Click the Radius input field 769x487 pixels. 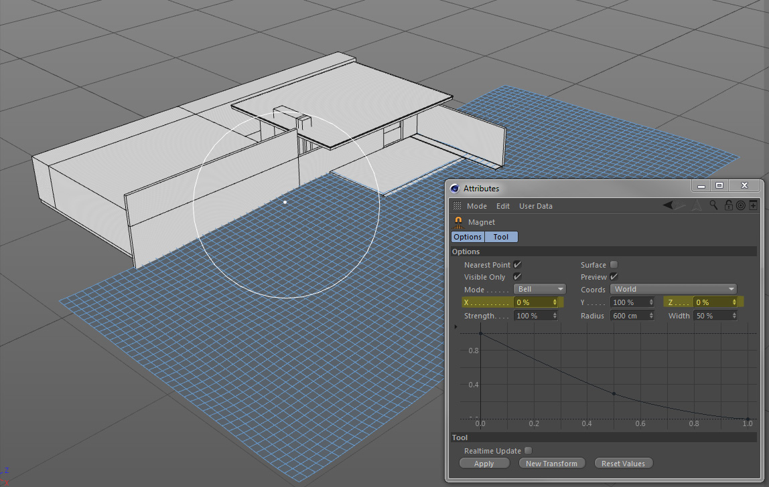[628, 316]
